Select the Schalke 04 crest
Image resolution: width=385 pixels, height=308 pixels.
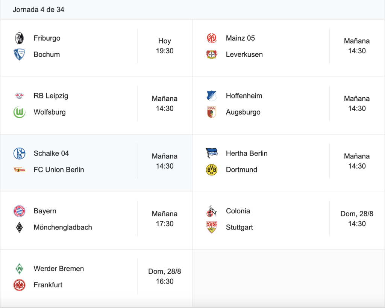coord(19,154)
